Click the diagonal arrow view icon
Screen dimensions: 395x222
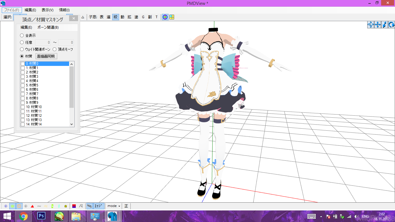(x=385, y=25)
